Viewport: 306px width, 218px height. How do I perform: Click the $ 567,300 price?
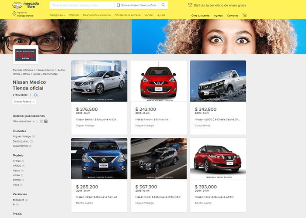146,187
